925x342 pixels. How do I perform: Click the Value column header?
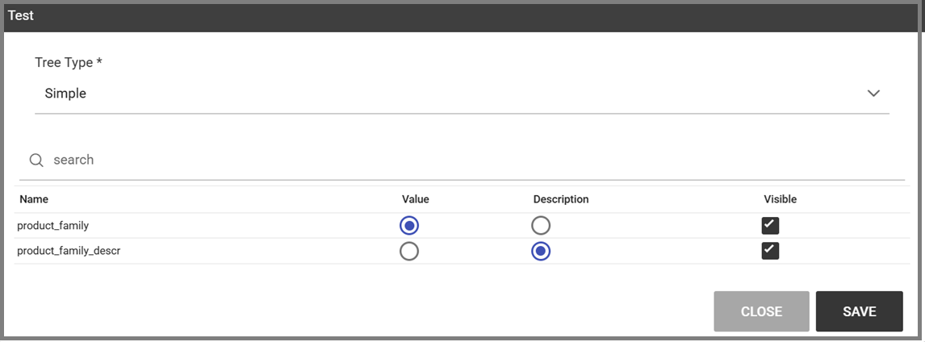(416, 199)
